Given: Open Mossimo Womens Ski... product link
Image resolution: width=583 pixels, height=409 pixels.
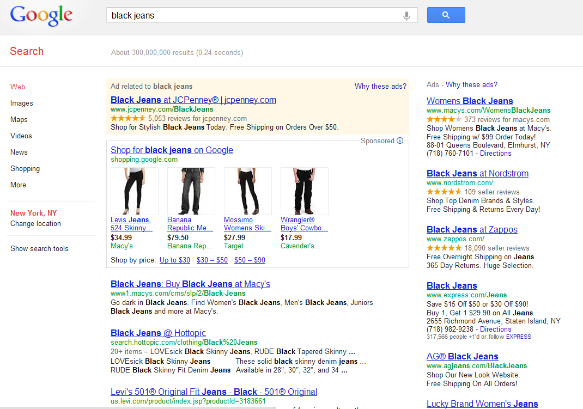Looking at the screenshot, I should pos(247,224).
